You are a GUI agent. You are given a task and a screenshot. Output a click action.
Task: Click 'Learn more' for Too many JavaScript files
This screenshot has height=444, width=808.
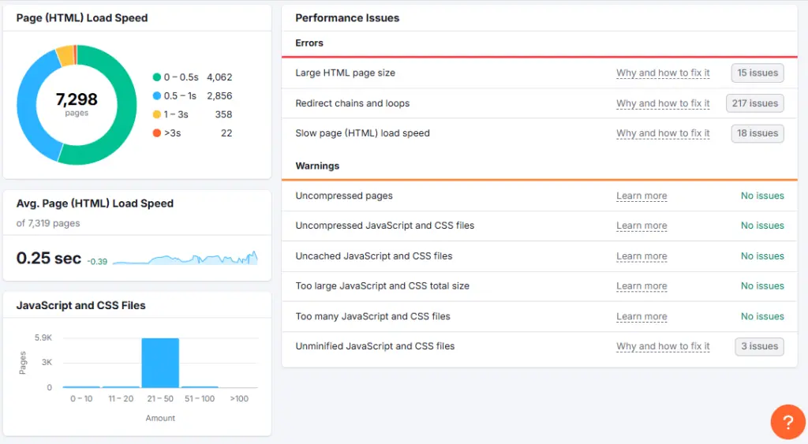pyautogui.click(x=642, y=317)
